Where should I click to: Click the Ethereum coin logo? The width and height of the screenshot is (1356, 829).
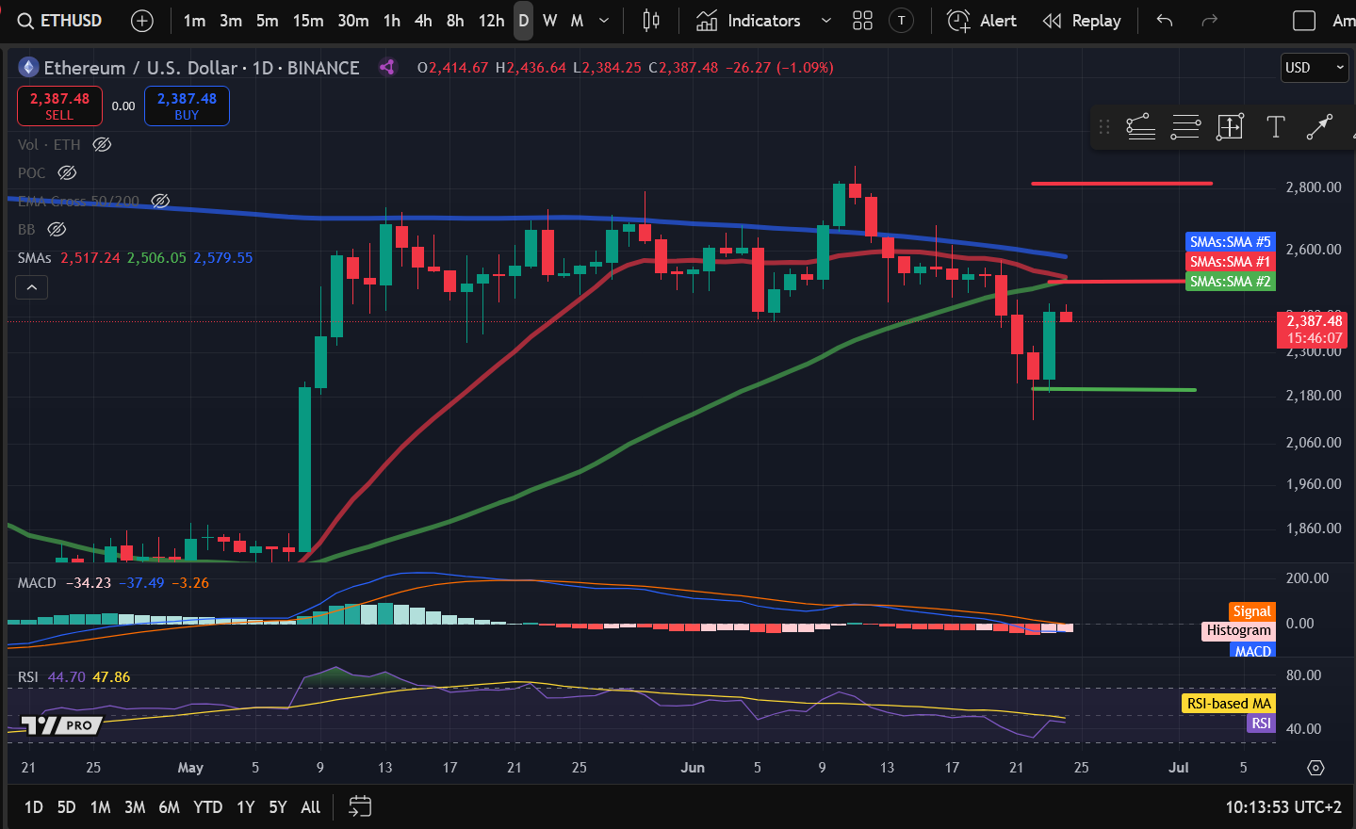pos(28,67)
